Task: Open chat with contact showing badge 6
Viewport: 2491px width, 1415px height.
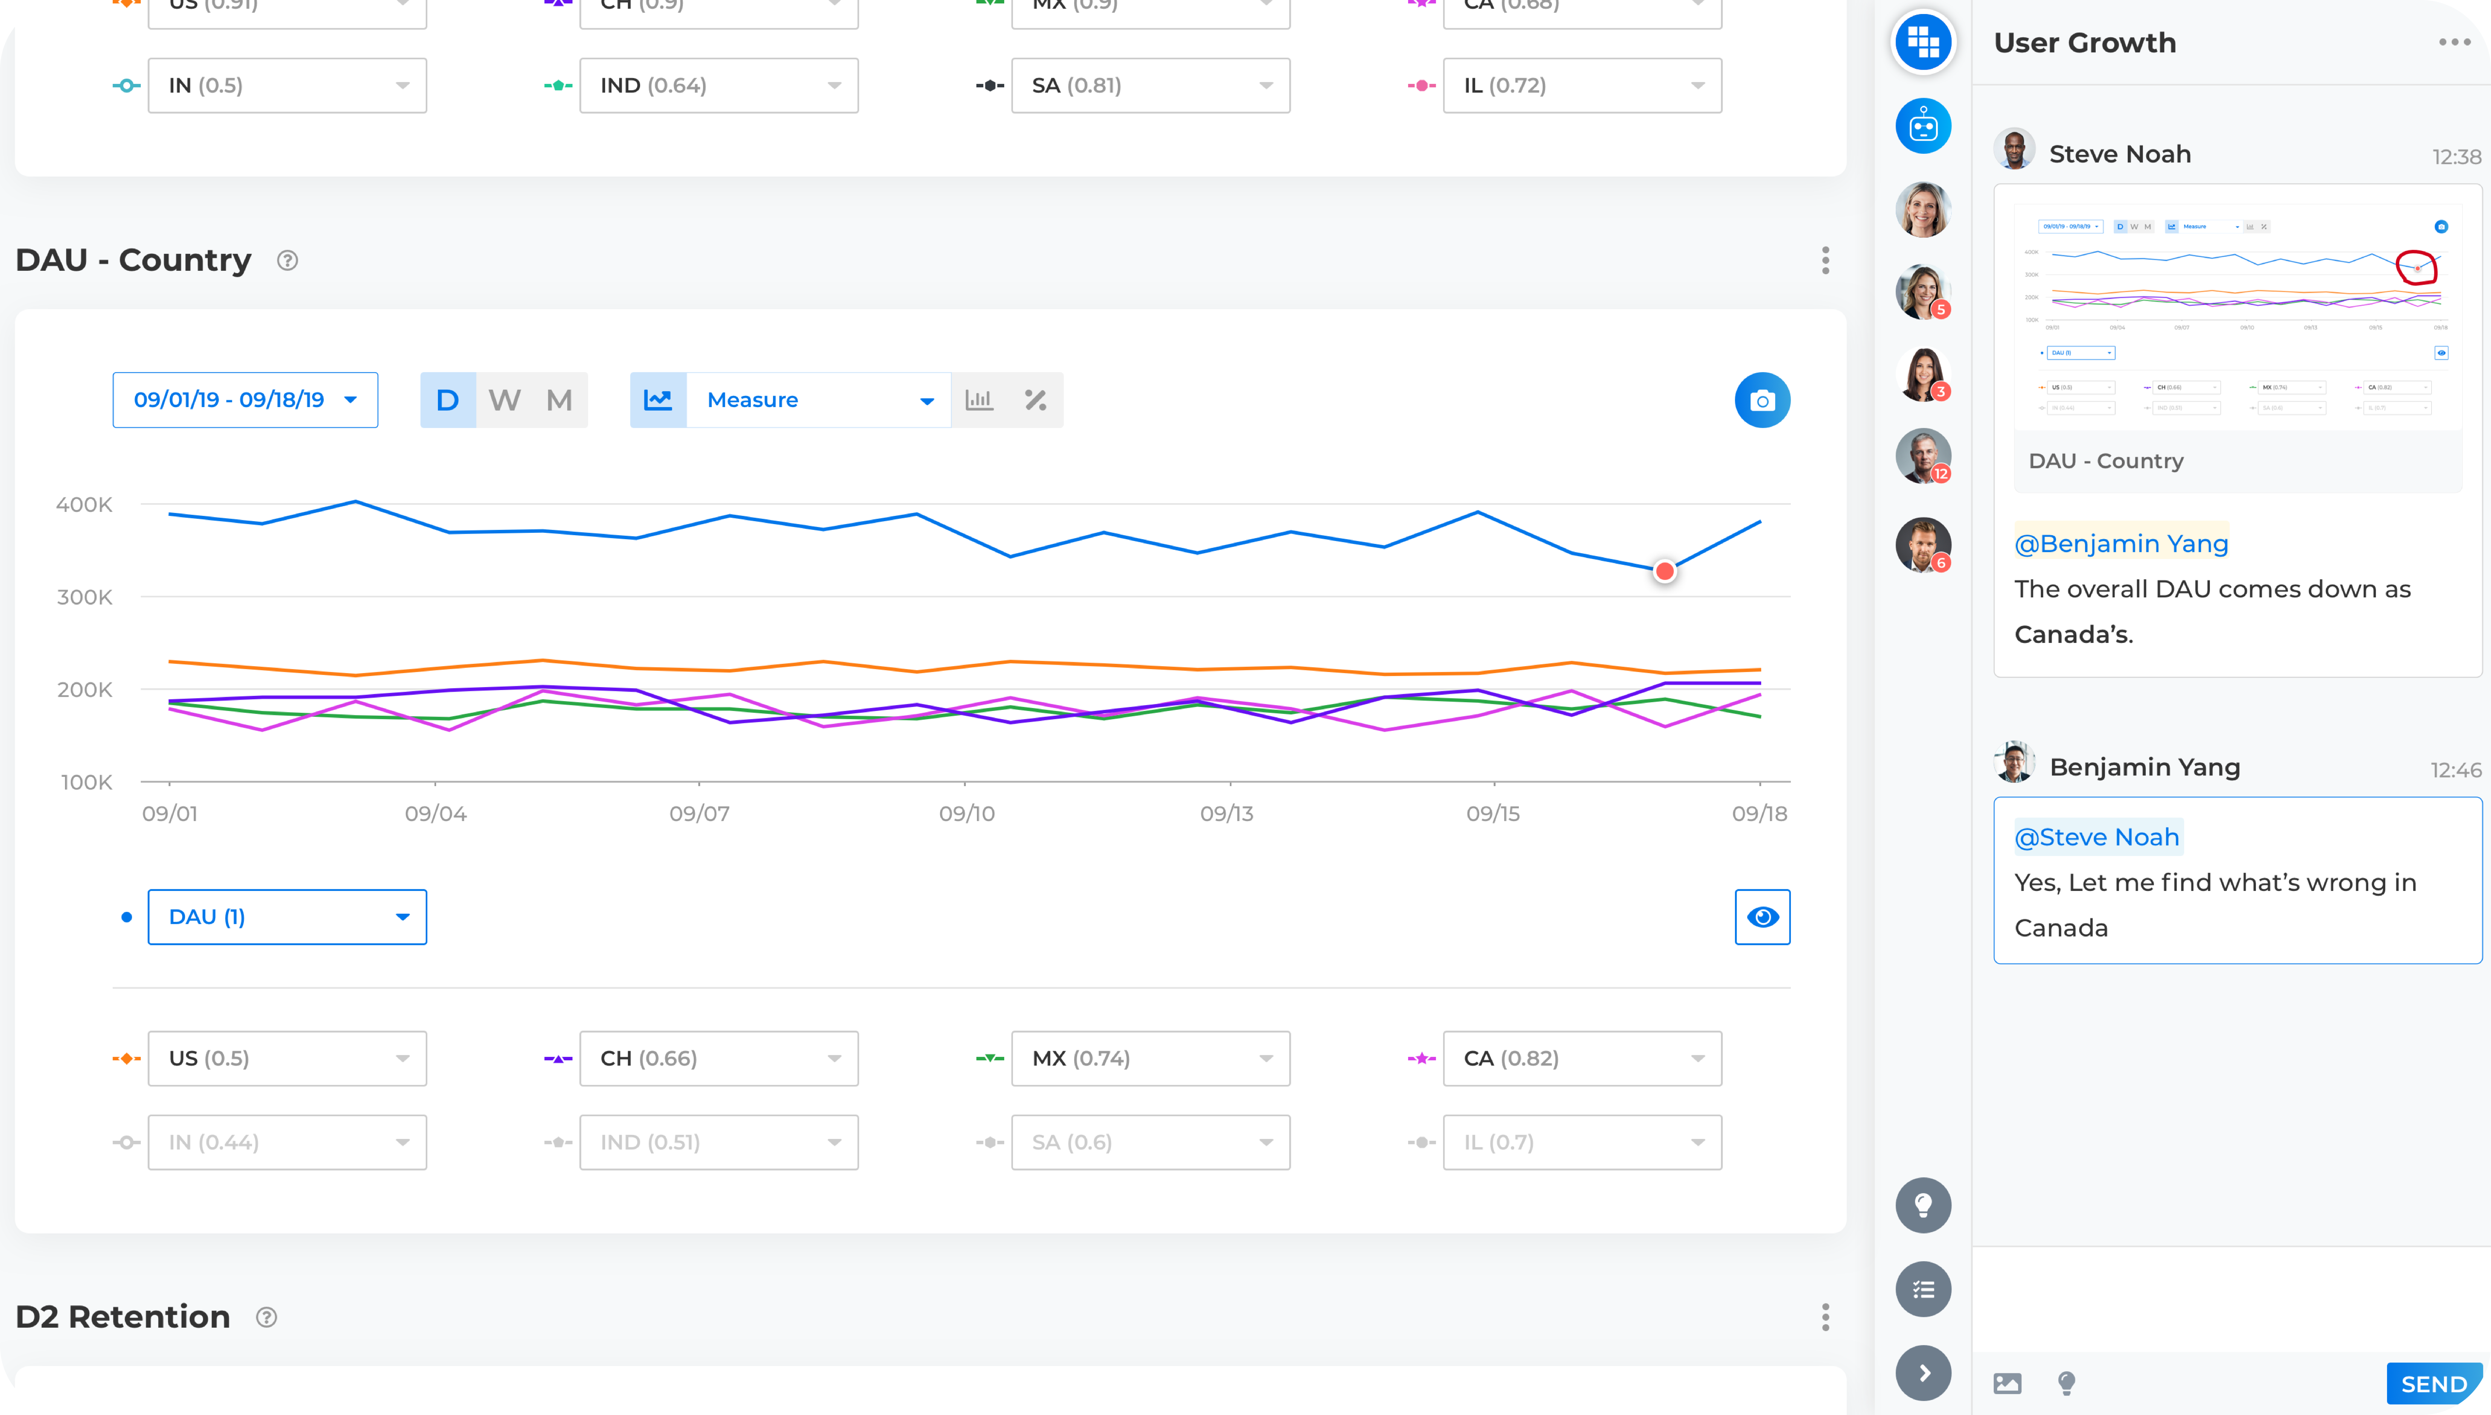Action: pyautogui.click(x=1923, y=545)
